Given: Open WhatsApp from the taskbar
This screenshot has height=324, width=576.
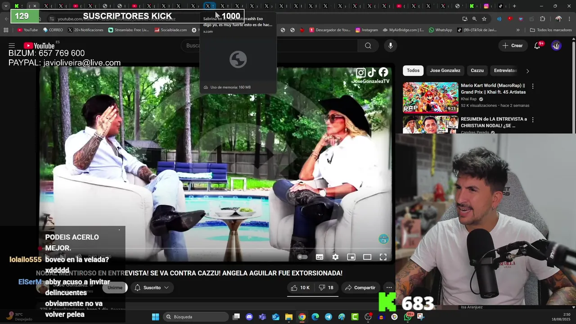Looking at the screenshot, I should click(407, 317).
